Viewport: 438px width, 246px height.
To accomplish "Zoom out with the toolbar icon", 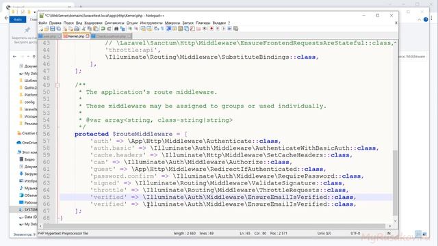I will (x=136, y=29).
